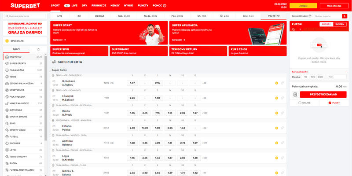Click the Superbet logo

tap(25, 6)
